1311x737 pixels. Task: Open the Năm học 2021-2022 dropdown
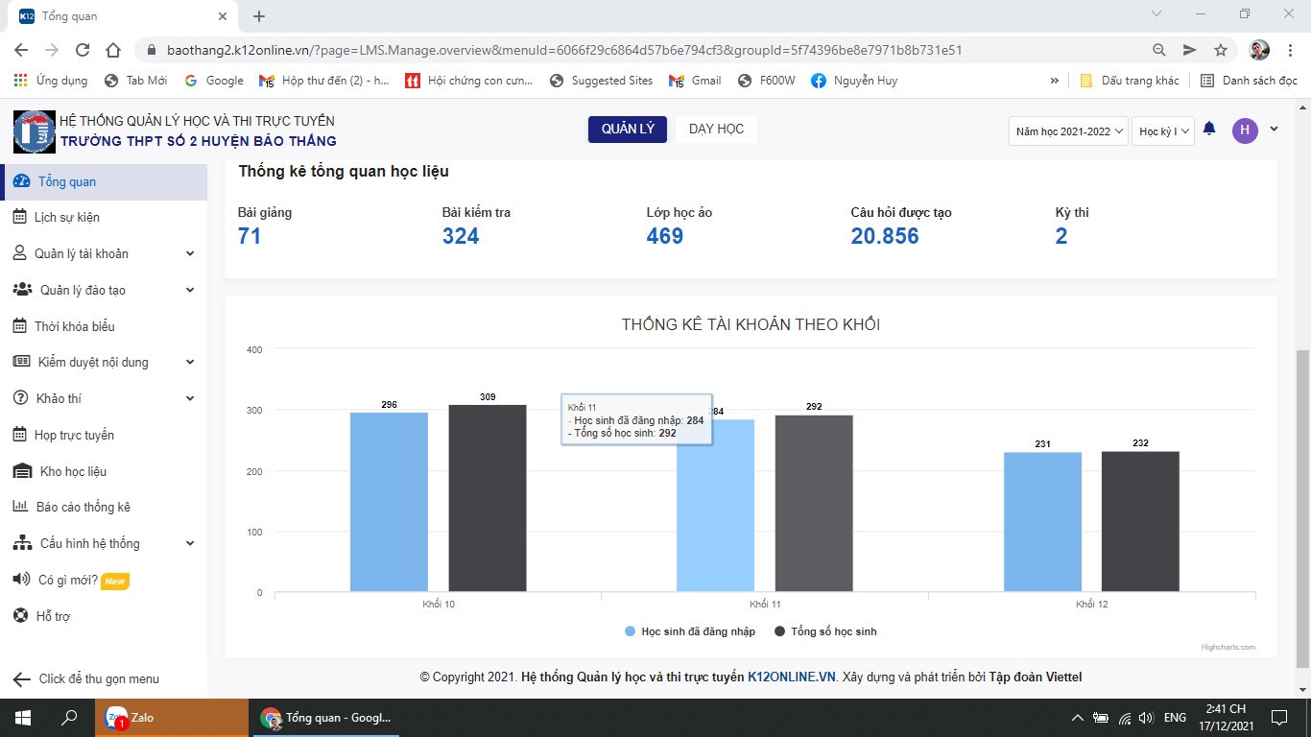(1067, 131)
